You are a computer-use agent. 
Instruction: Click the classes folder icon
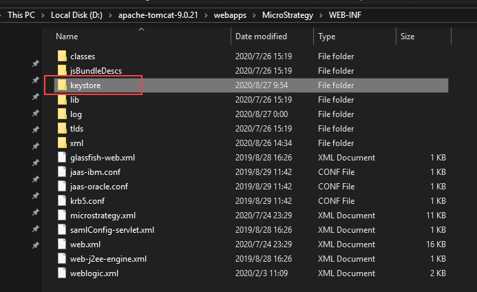(x=61, y=56)
